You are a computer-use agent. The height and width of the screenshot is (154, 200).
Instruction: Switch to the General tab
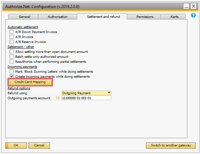click(23, 17)
